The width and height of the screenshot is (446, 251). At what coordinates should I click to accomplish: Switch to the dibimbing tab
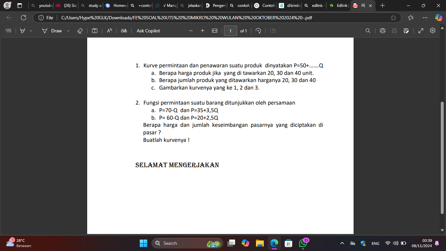[289, 6]
